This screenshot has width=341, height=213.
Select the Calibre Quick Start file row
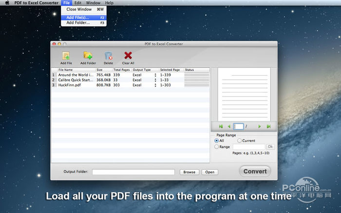(x=131, y=80)
